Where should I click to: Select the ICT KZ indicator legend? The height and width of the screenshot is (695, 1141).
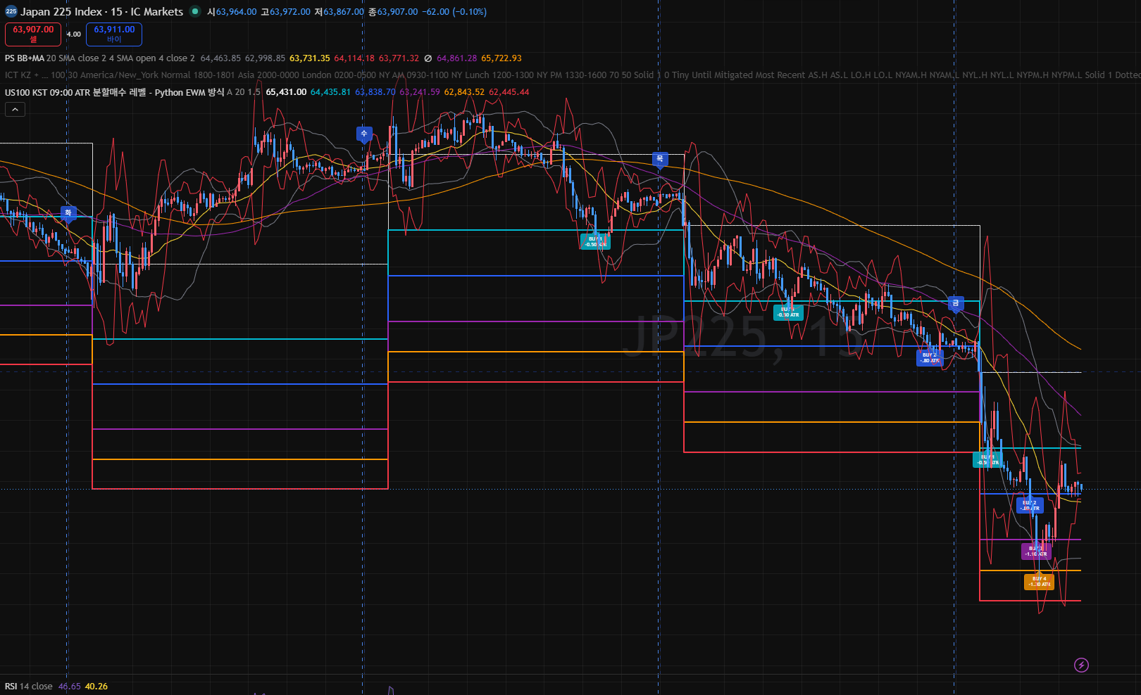[18, 75]
